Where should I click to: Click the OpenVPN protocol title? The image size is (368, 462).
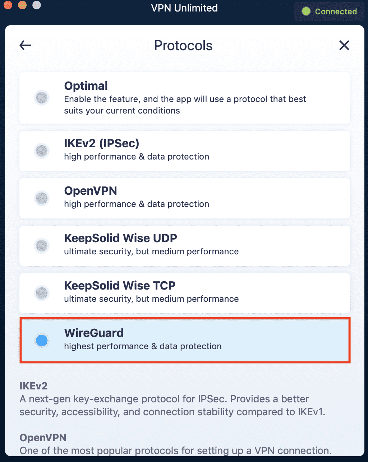pos(91,191)
